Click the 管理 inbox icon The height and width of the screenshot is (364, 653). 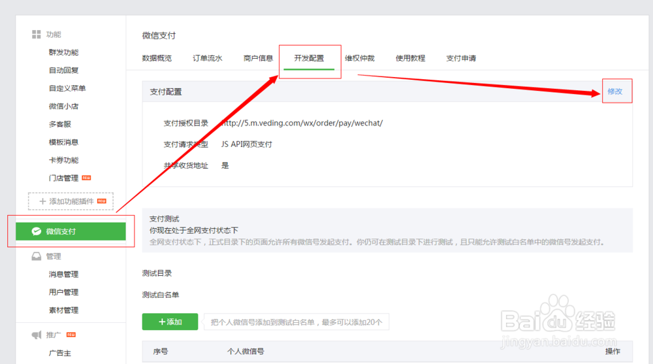pos(36,256)
